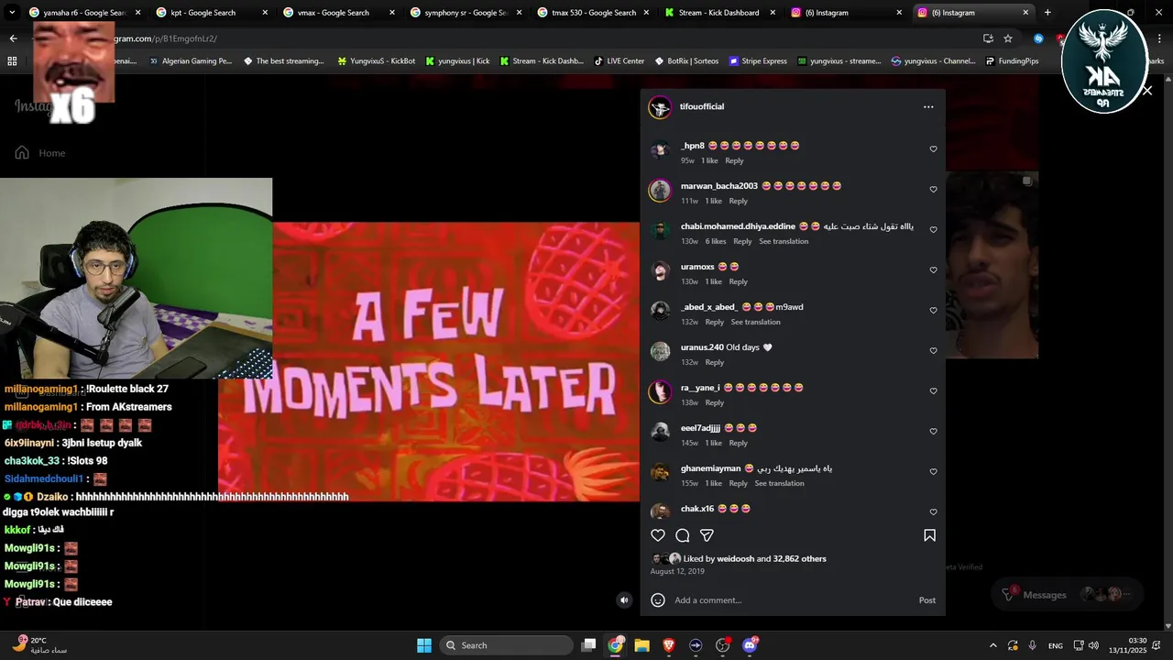Image resolution: width=1173 pixels, height=660 pixels.
Task: Open Task View on the taskbar
Action: [x=589, y=645]
